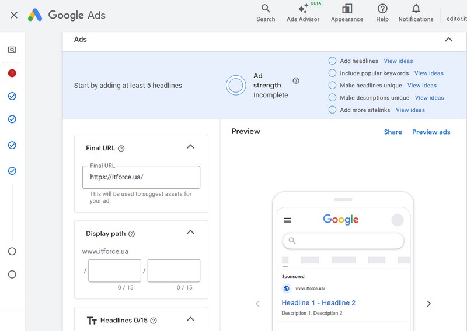Click the Google Ads logo
This screenshot has height=331, width=467.
click(x=67, y=15)
